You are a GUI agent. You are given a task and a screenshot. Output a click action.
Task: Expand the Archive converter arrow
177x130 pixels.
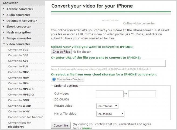(4, 9)
